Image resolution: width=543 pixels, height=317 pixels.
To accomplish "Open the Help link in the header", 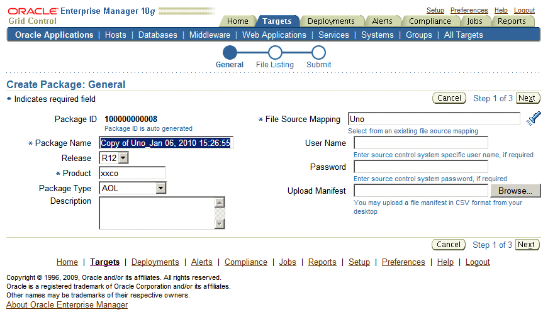I will (501, 10).
